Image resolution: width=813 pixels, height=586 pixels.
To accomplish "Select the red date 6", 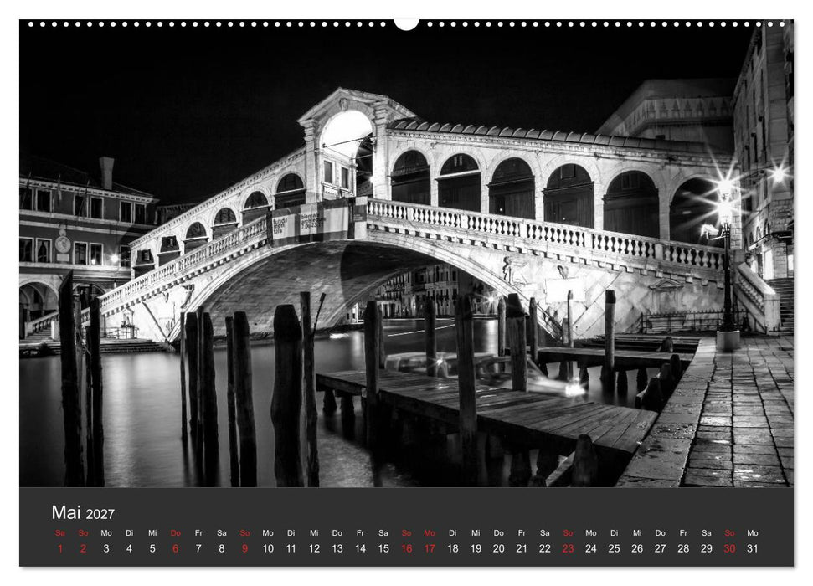I will [175, 548].
